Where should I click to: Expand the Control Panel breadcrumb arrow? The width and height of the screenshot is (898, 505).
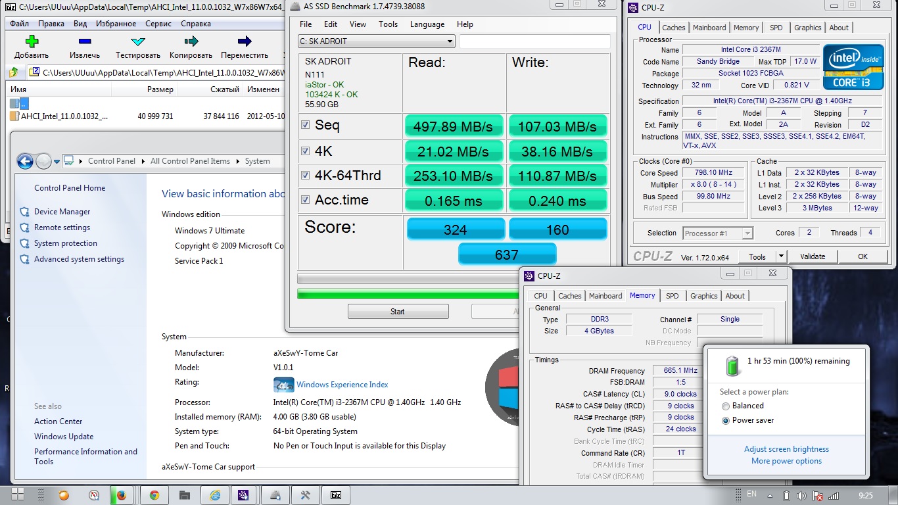pyautogui.click(x=143, y=161)
